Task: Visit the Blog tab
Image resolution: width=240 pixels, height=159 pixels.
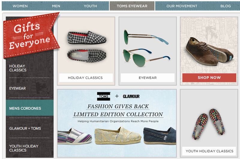Action: (226, 6)
